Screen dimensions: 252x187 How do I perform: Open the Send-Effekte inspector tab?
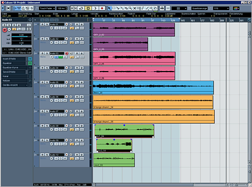14,72
